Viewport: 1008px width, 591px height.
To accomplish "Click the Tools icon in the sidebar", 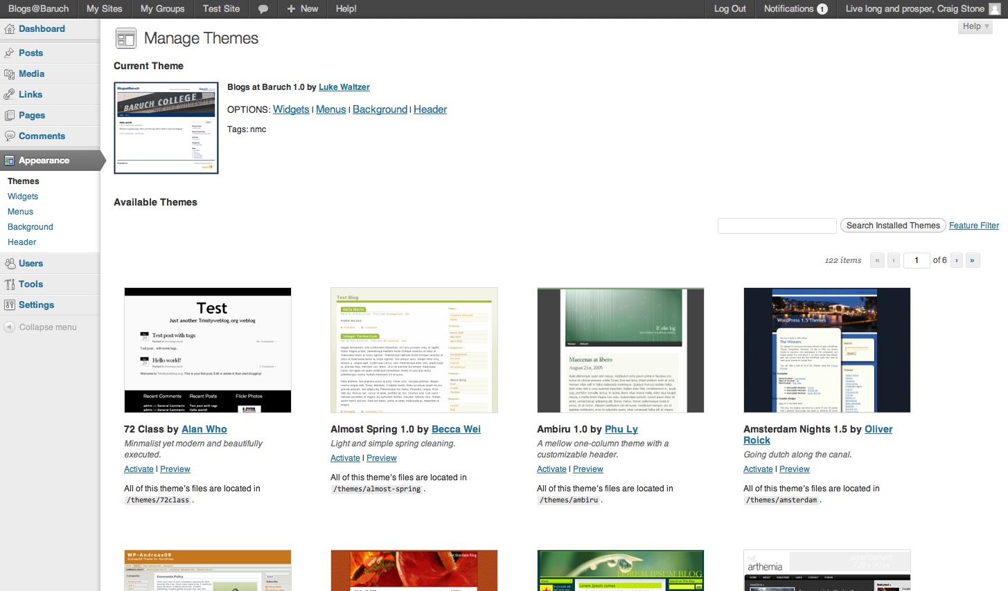I will [9, 284].
